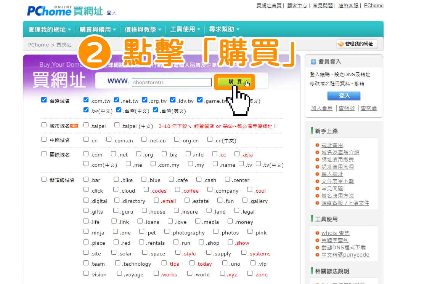The width and height of the screenshot is (424, 284).
Task: Check the .taipei checkbox
Action: pyautogui.click(x=86, y=125)
